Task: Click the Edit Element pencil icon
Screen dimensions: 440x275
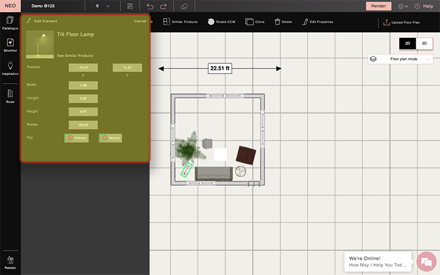Action: [x=28, y=21]
